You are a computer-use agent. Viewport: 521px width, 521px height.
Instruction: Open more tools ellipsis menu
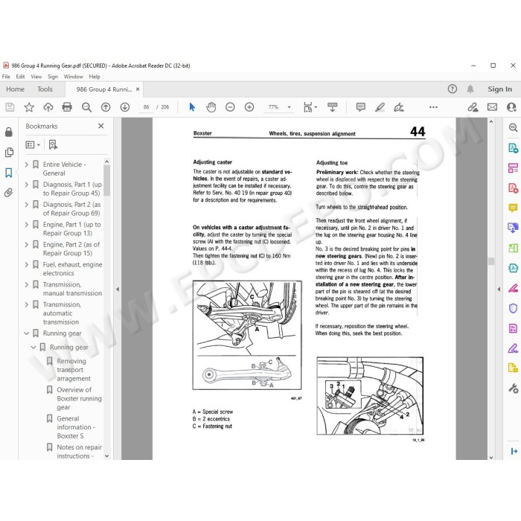pyautogui.click(x=433, y=107)
